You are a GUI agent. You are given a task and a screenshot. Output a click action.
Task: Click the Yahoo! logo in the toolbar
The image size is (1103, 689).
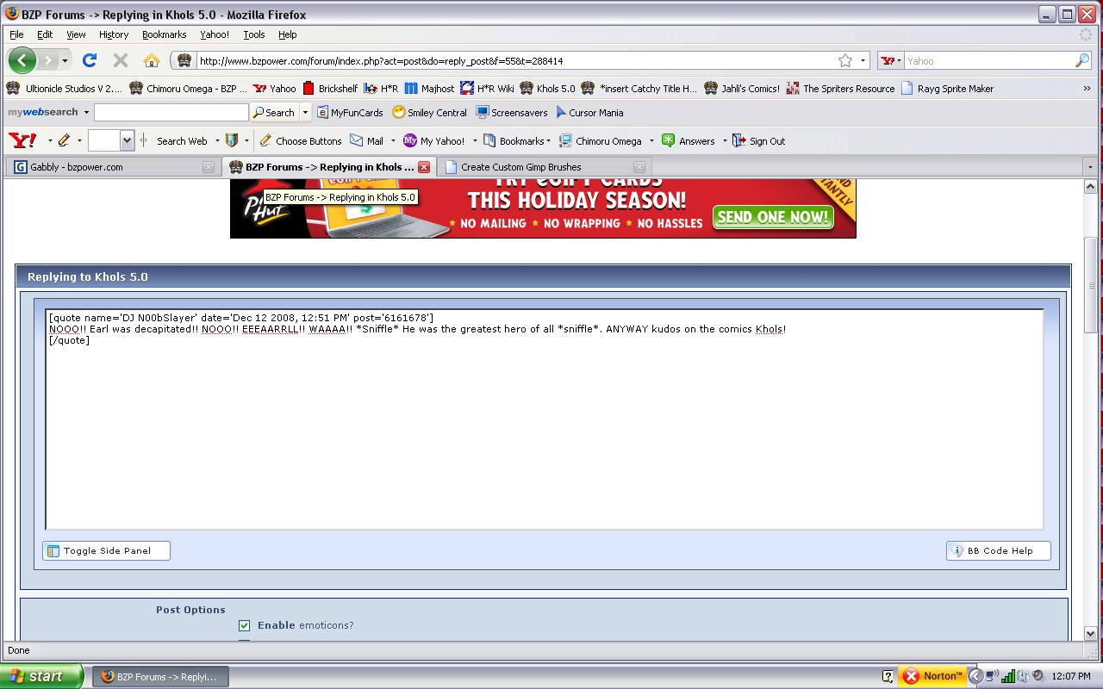[x=22, y=140]
